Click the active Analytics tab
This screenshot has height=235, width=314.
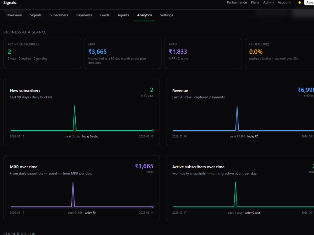pyautogui.click(x=144, y=15)
